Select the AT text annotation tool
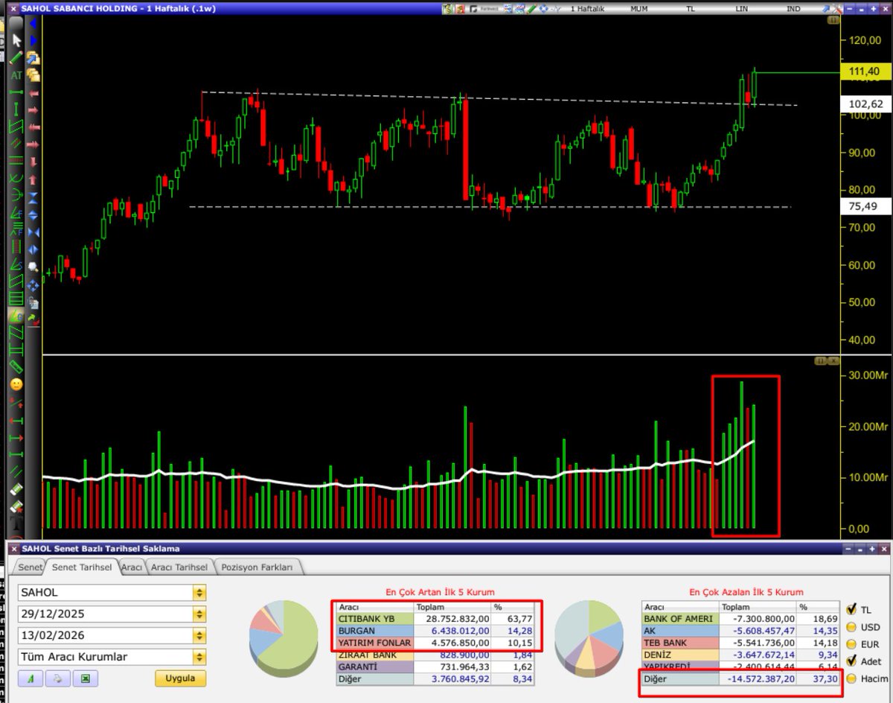This screenshot has height=703, width=893. [16, 75]
